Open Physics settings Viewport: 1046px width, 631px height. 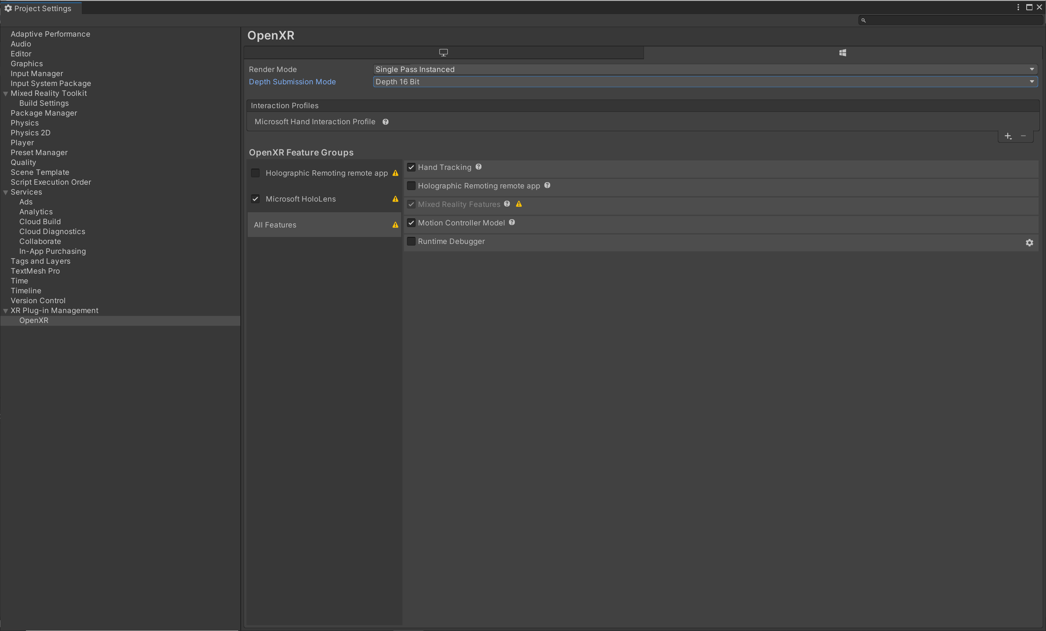(25, 123)
